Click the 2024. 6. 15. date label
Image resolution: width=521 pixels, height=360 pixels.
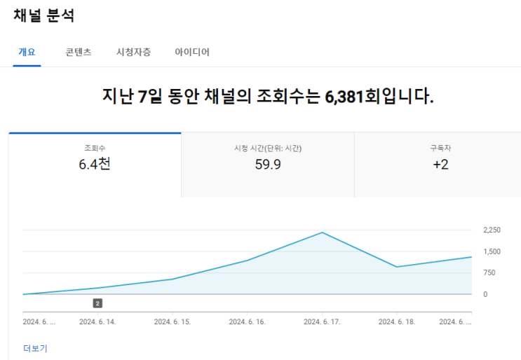(x=172, y=322)
